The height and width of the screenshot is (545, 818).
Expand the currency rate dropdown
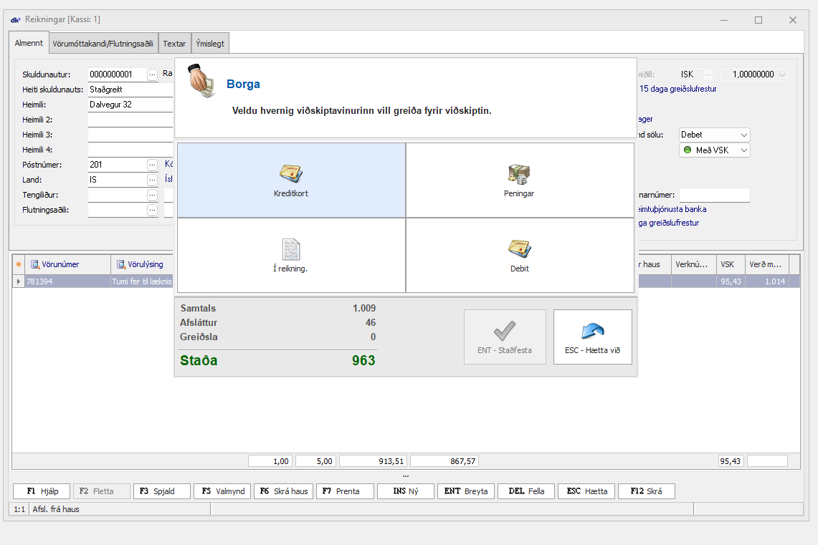(x=781, y=74)
